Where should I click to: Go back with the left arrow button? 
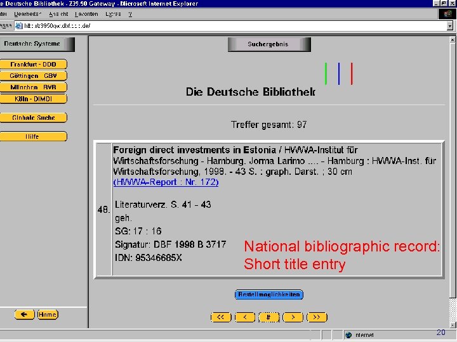click(x=25, y=314)
